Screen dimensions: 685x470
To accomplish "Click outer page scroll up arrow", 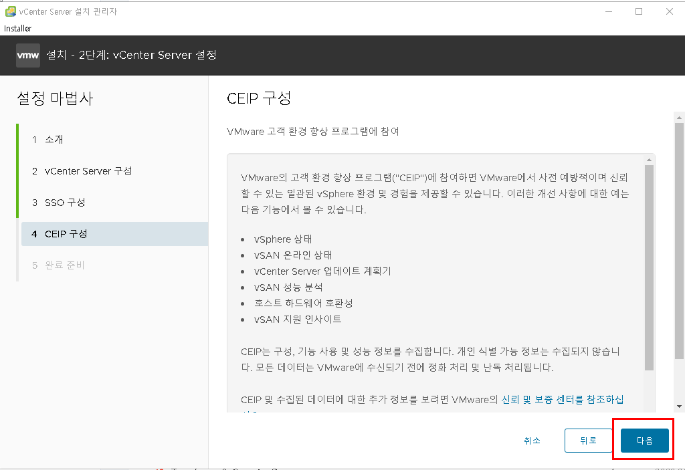I will click(679, 118).
